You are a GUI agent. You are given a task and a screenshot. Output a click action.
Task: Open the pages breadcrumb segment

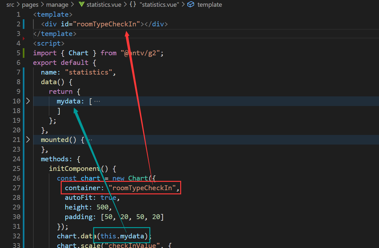click(x=30, y=4)
